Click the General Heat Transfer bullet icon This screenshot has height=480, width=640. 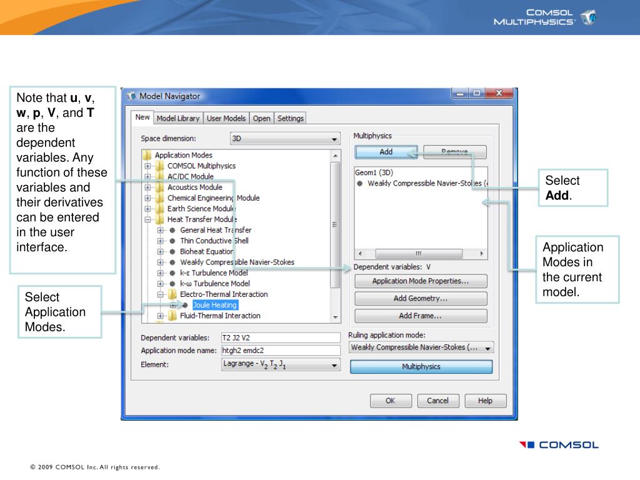pos(172,230)
